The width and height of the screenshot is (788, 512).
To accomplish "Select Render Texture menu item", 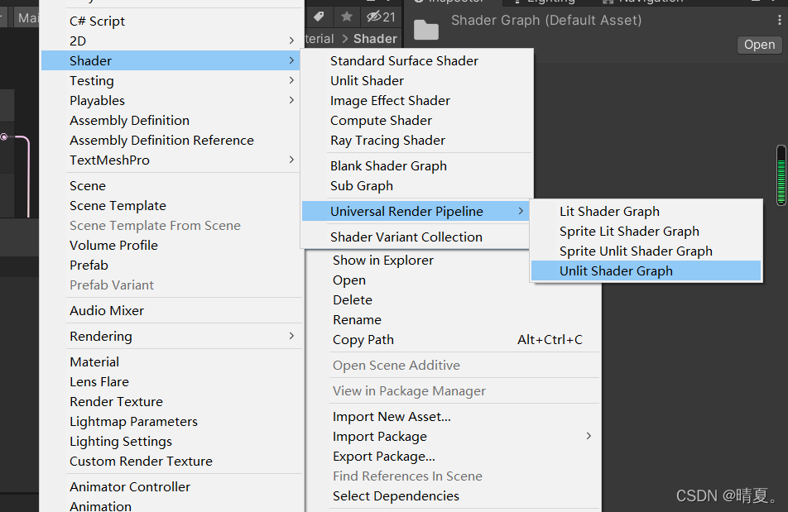I will pos(171,401).
